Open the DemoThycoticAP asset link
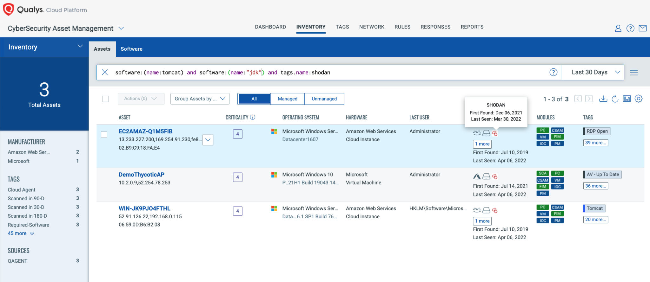 (141, 175)
